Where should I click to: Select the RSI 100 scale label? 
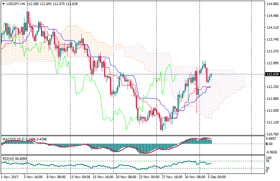[268, 157]
